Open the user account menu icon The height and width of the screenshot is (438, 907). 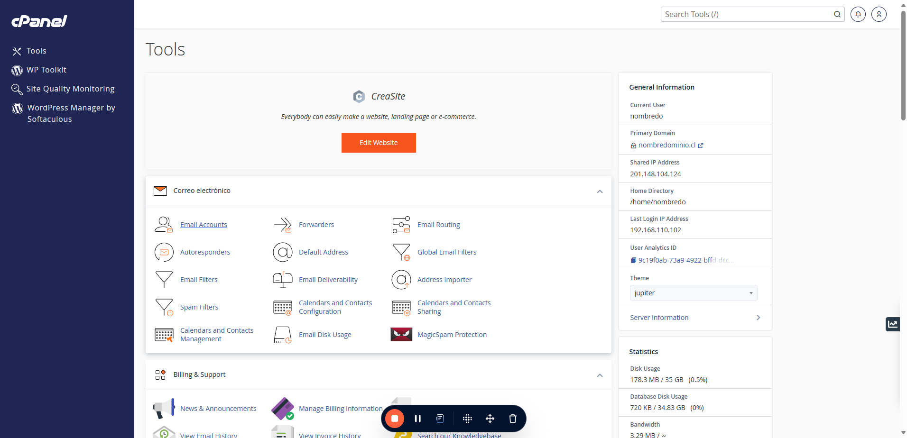[879, 14]
